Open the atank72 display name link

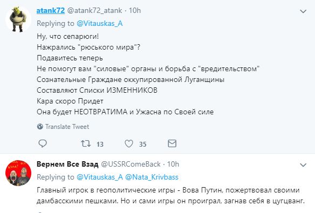pos(51,10)
